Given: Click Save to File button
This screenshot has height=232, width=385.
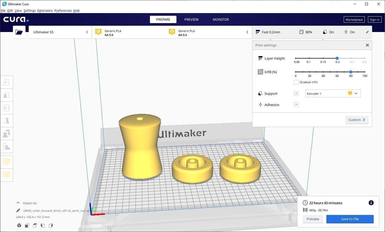Looking at the screenshot, I should tap(350, 219).
